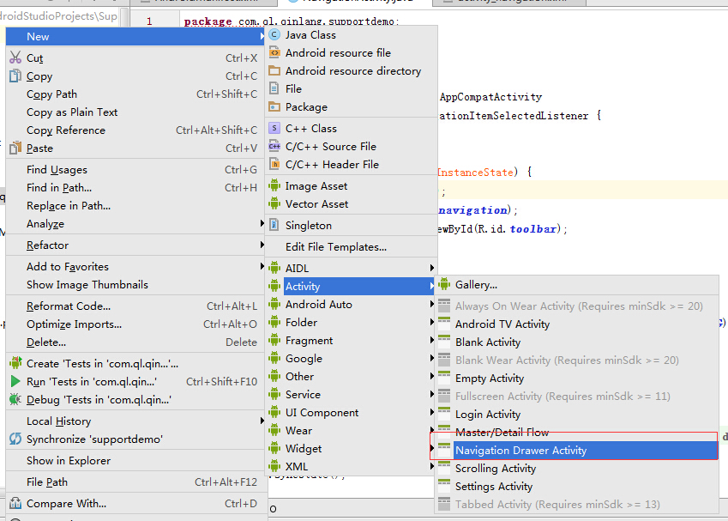Click the Vector Asset android icon
The height and width of the screenshot is (521, 728).
click(275, 204)
